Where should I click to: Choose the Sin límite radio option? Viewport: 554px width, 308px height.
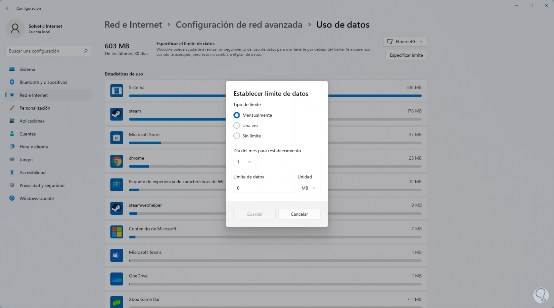click(x=237, y=136)
